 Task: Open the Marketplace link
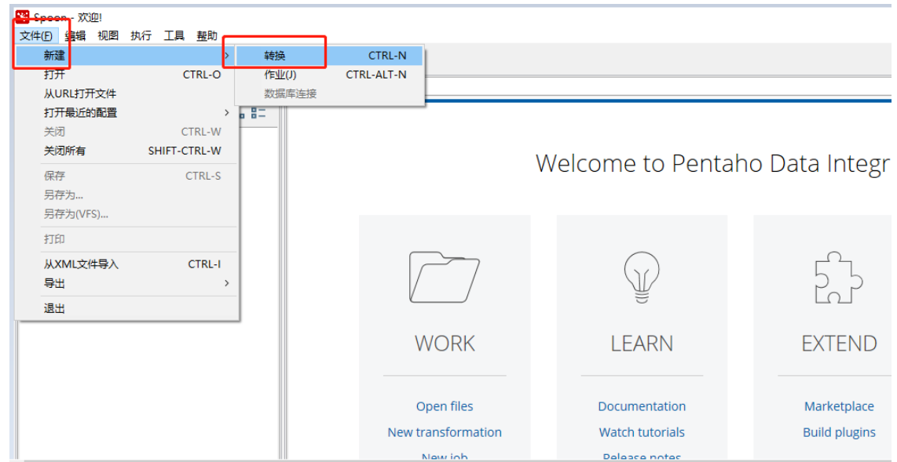[839, 406]
